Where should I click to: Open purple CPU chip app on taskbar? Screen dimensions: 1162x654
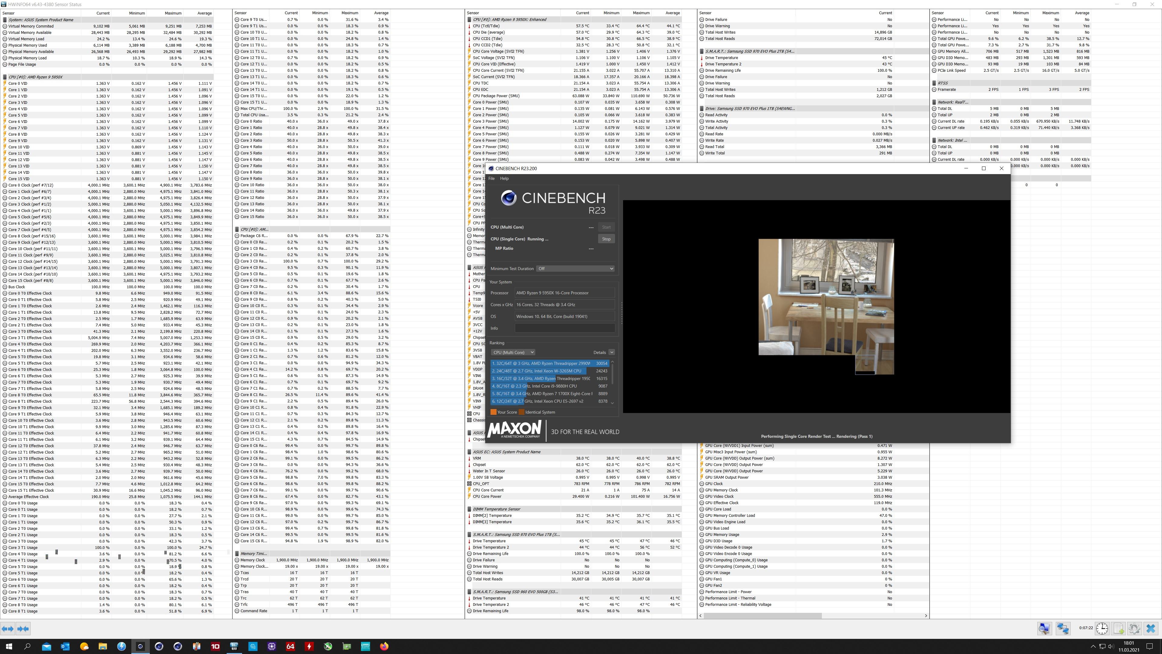click(271, 646)
